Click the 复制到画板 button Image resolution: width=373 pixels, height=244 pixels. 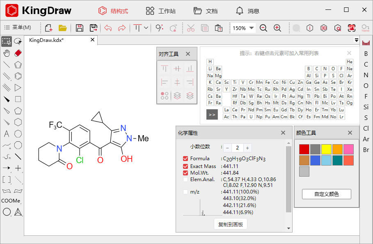(231, 224)
